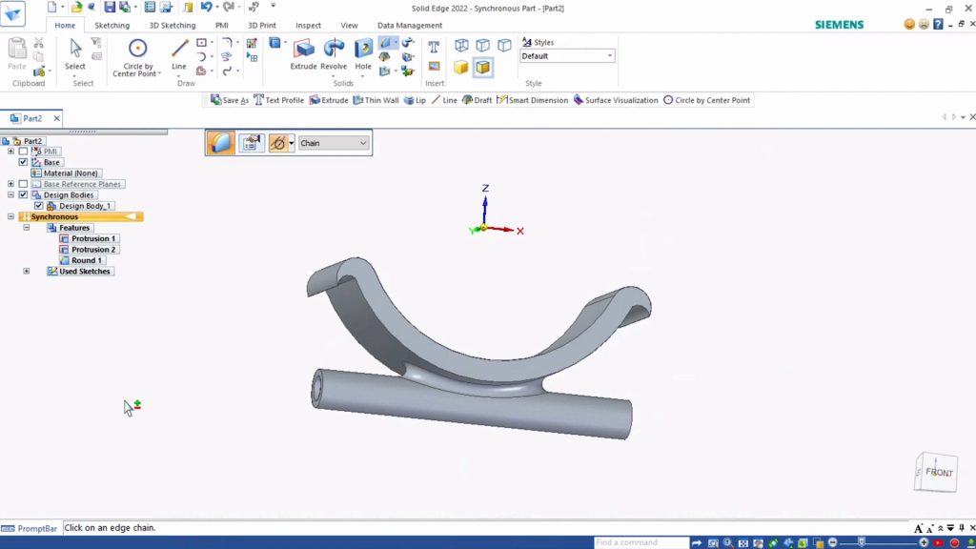
Task: Click the Solid Edge application button
Action: click(12, 13)
